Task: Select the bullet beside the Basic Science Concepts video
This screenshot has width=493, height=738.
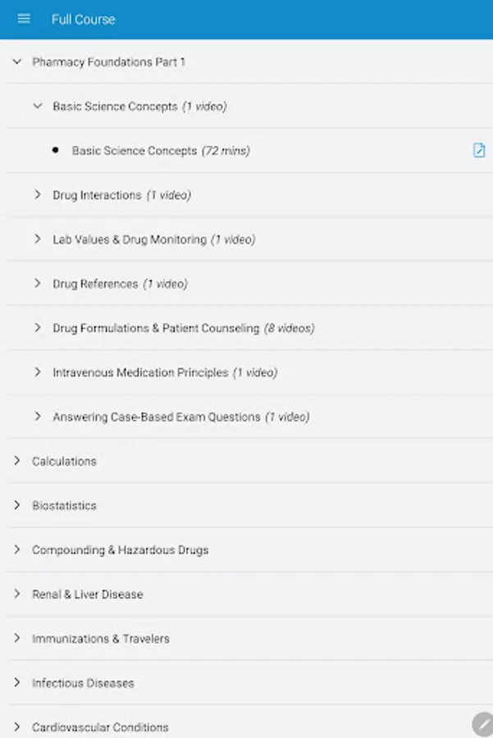Action: (55, 151)
